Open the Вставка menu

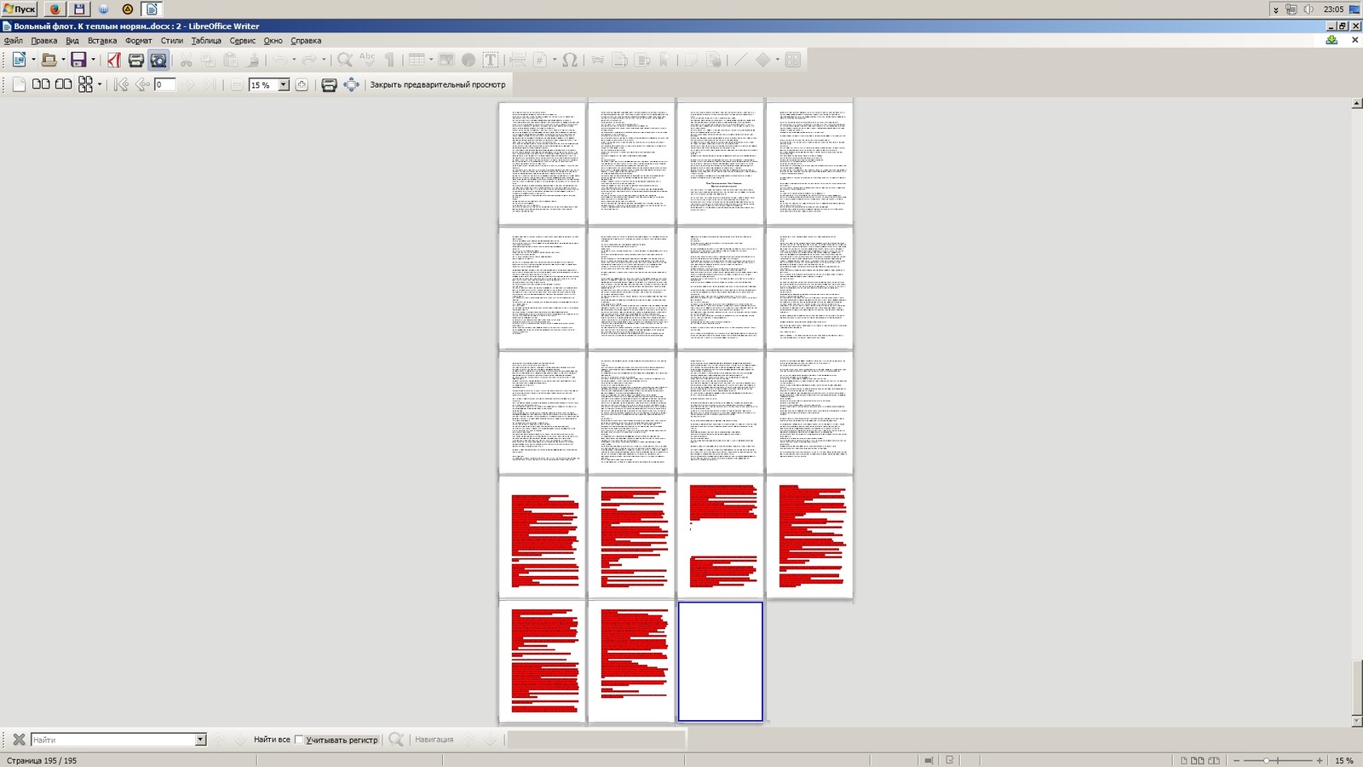click(x=102, y=40)
